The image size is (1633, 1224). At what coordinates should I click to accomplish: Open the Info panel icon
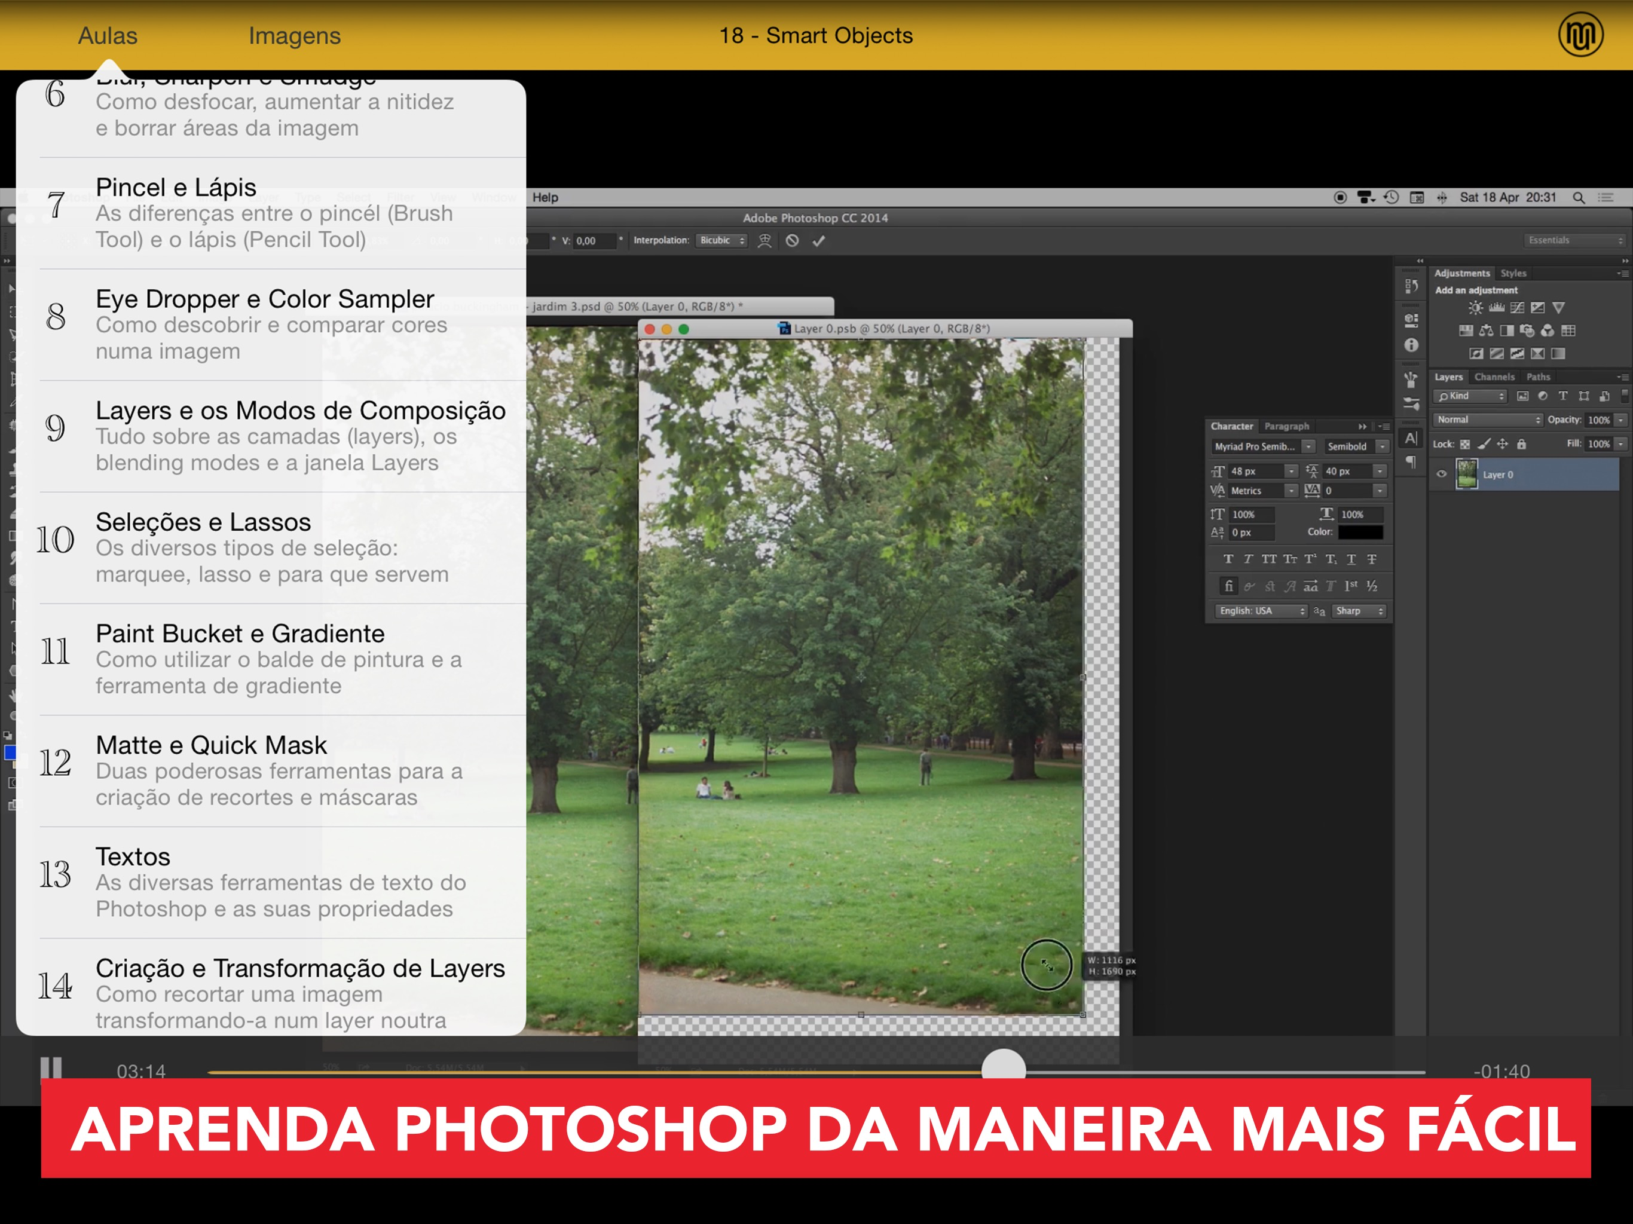tap(1411, 345)
